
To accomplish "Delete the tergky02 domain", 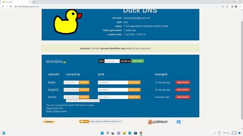I will click(x=183, y=90).
